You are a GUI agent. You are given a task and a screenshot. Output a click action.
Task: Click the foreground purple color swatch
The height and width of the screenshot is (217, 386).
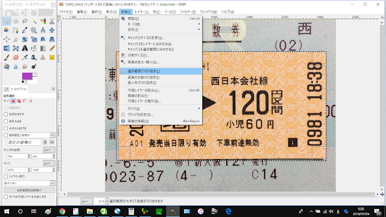click(x=27, y=76)
